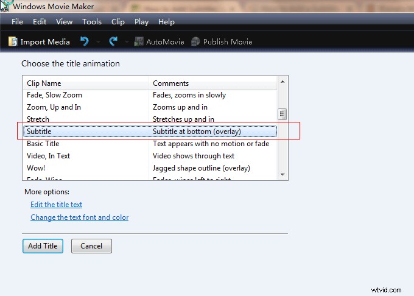The image size is (414, 296).
Task: Click the Import Media folder icon
Action: (x=13, y=41)
